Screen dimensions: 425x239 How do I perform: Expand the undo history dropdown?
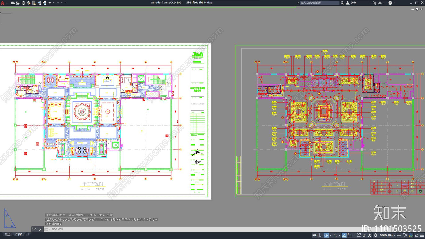[x=54, y=3]
